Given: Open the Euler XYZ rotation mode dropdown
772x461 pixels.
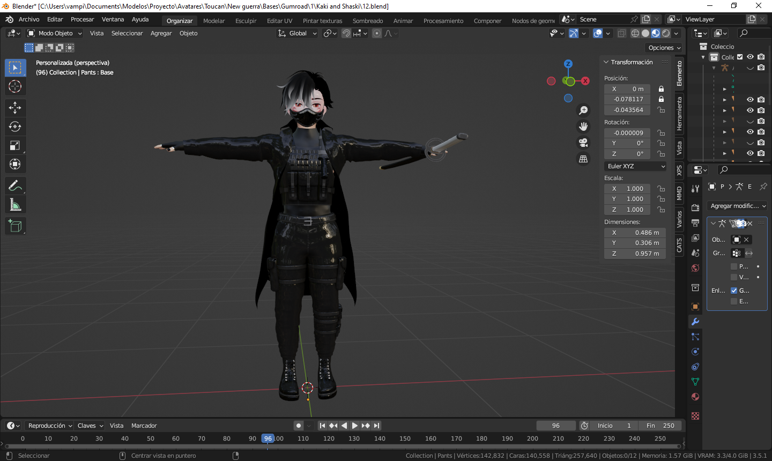Looking at the screenshot, I should tap(635, 166).
